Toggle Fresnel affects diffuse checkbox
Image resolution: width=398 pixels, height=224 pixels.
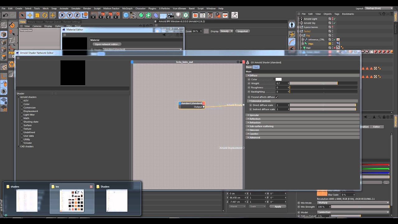tap(277, 97)
